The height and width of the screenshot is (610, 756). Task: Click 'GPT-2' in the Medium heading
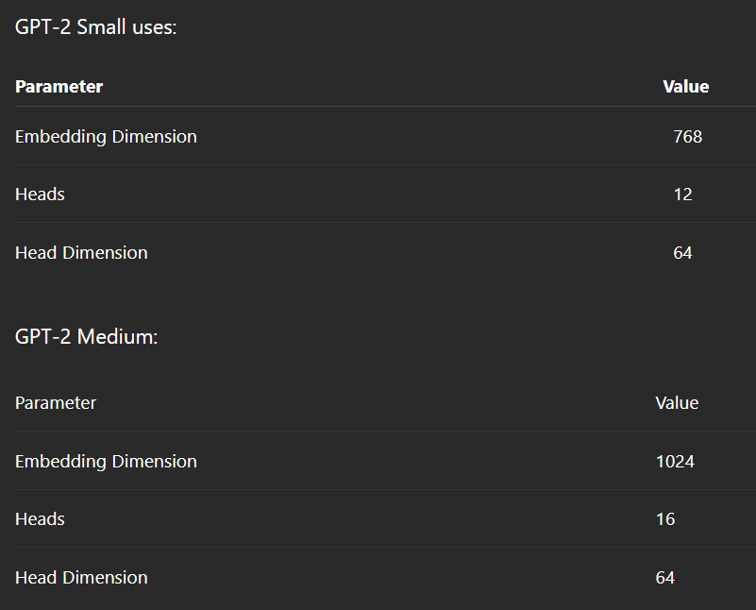[x=42, y=336]
